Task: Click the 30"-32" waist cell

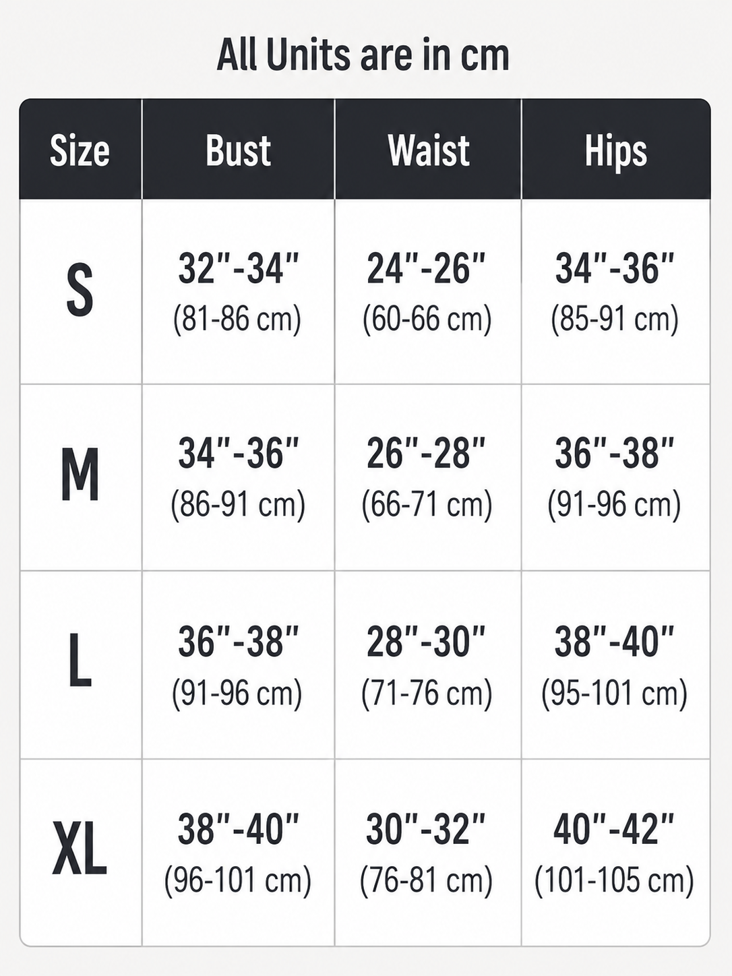Action: click(426, 829)
